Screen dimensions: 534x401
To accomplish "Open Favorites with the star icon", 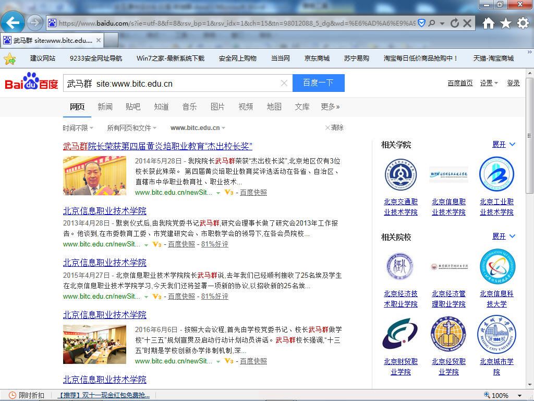I will pos(506,23).
